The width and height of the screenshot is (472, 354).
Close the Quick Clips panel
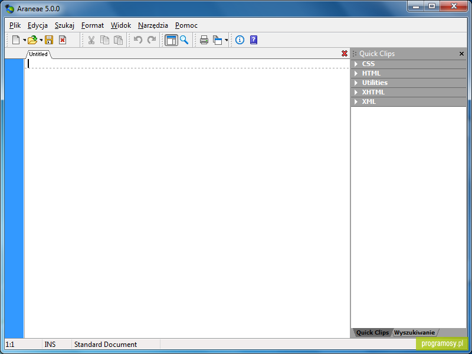[x=461, y=54]
